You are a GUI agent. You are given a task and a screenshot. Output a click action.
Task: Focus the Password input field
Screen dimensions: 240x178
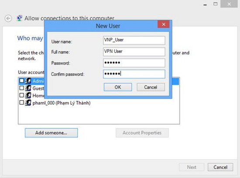tap(134, 63)
